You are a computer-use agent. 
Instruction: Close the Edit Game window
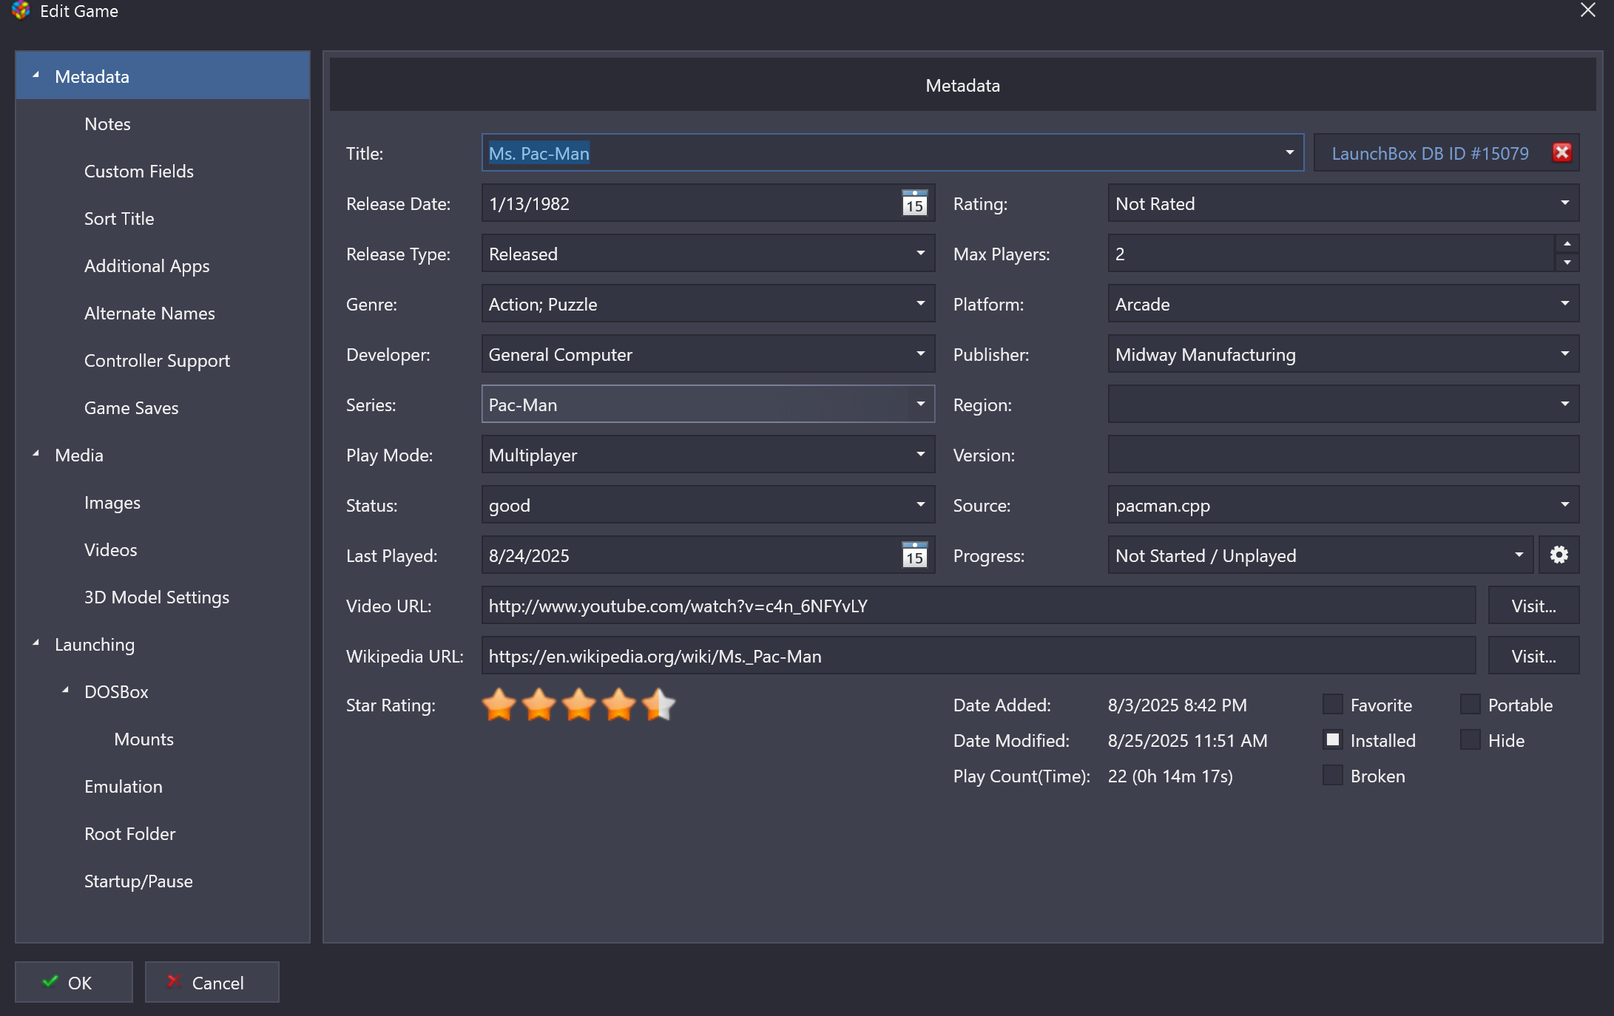click(x=1588, y=10)
